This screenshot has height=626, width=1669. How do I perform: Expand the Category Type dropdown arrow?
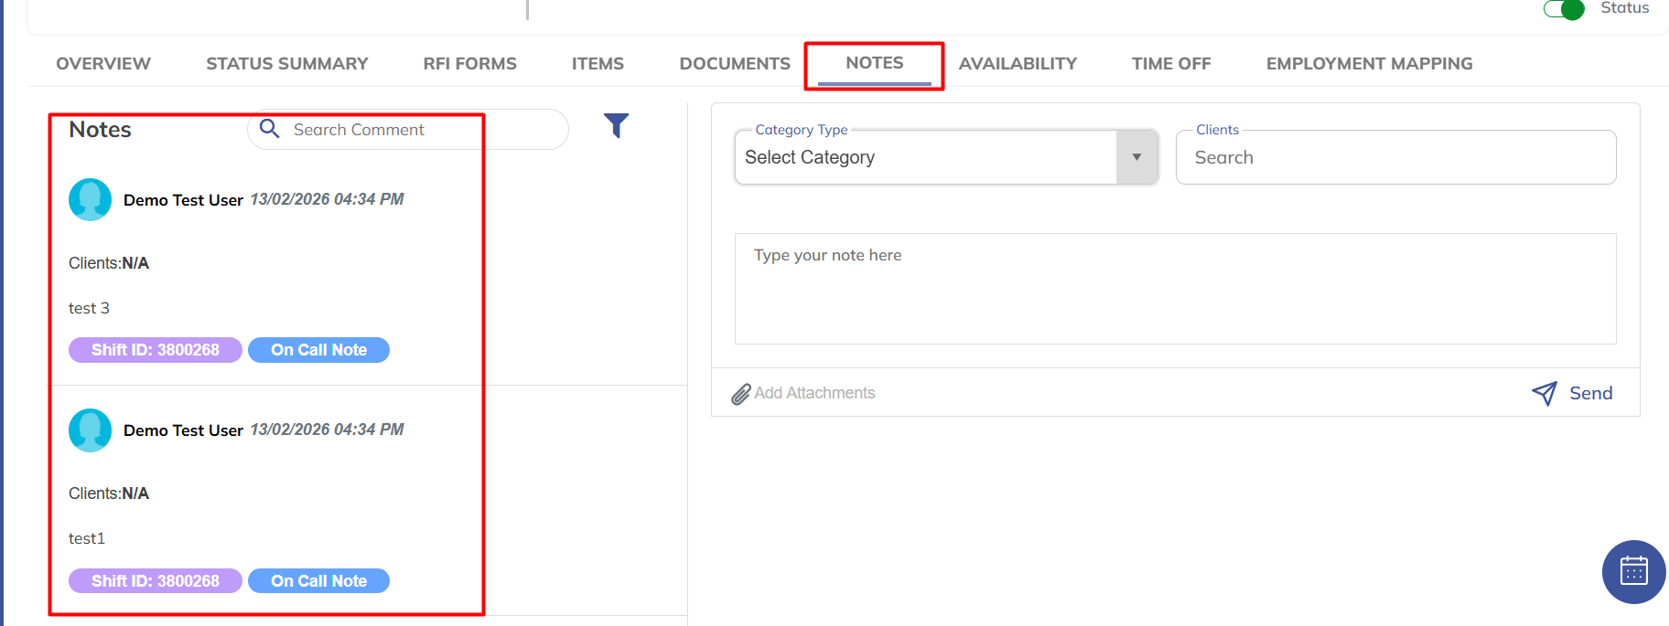pyautogui.click(x=1136, y=157)
